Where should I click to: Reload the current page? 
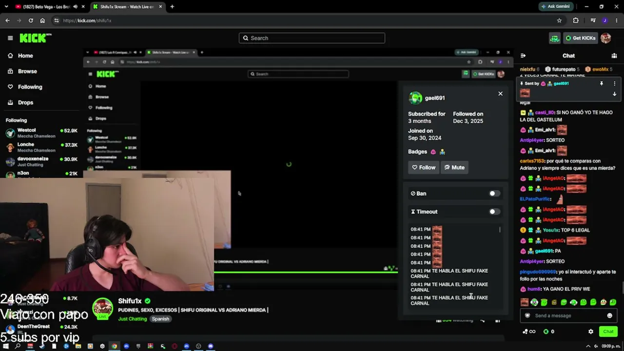[31, 20]
